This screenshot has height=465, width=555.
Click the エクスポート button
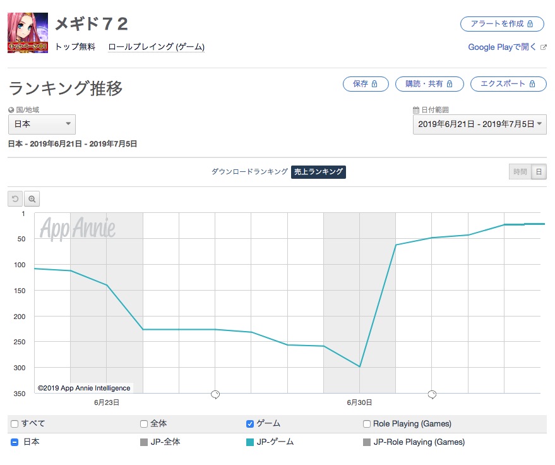point(508,84)
